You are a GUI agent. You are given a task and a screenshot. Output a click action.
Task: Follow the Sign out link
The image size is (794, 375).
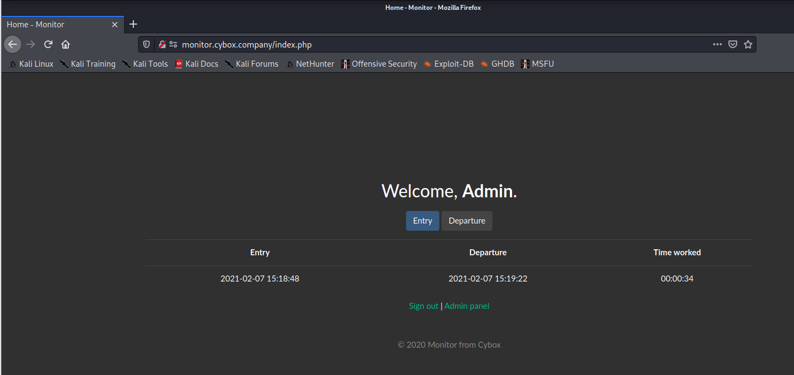(424, 306)
